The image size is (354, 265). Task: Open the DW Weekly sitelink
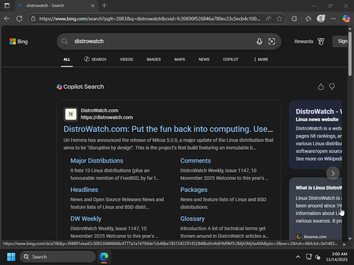pos(86,219)
